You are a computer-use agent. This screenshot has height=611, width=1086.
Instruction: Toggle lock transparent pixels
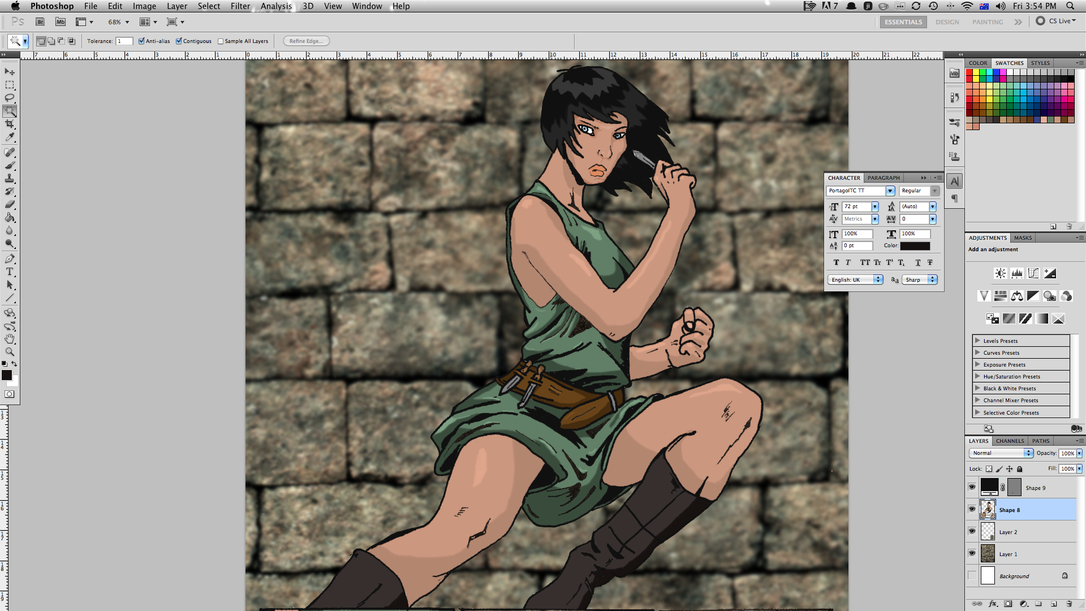click(x=989, y=469)
